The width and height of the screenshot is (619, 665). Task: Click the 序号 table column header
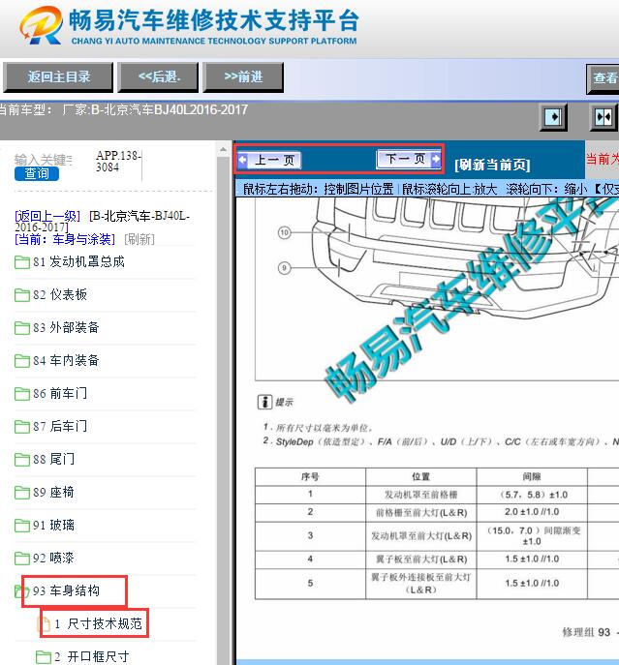click(310, 476)
